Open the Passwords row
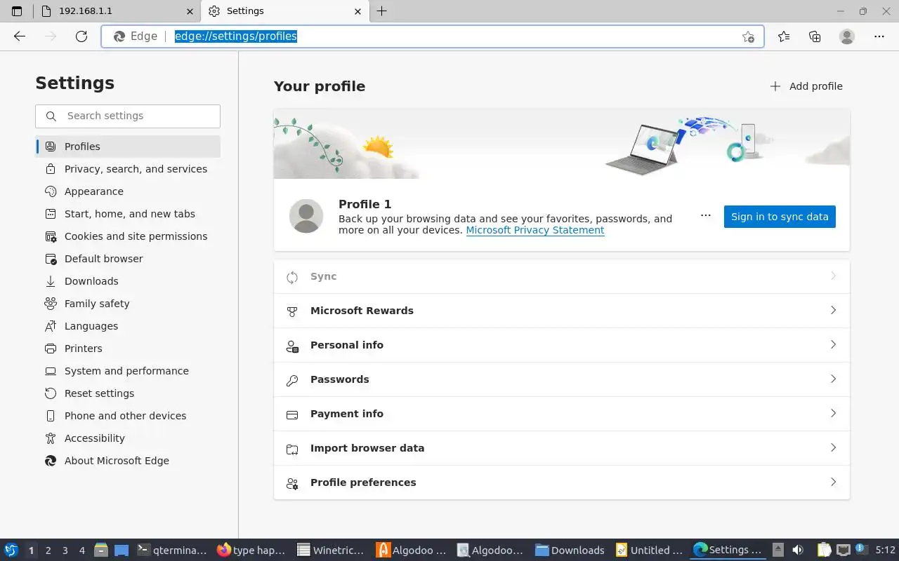Viewport: 899px width, 561px height. (x=562, y=379)
